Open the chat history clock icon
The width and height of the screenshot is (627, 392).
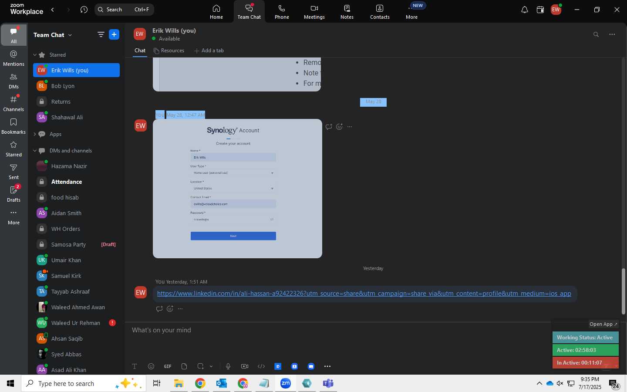click(84, 10)
